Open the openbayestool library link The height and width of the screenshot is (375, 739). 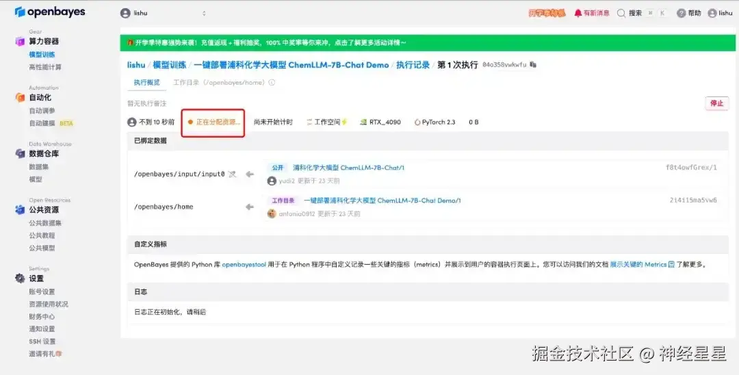click(244, 265)
